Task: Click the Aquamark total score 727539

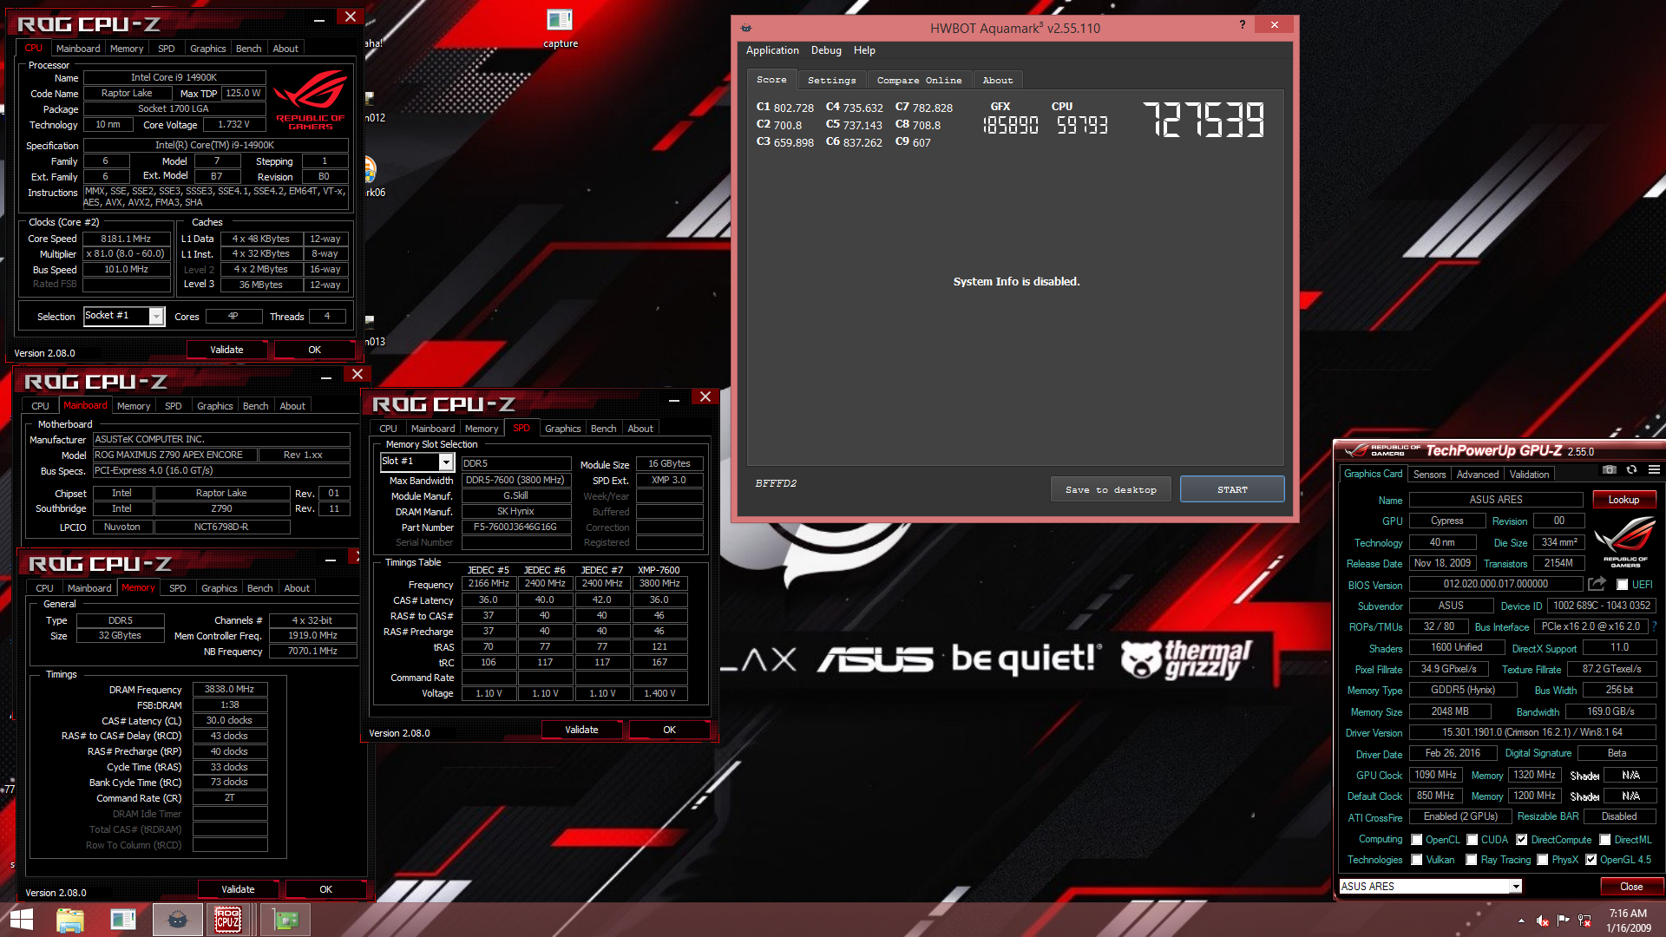Action: coord(1204,120)
